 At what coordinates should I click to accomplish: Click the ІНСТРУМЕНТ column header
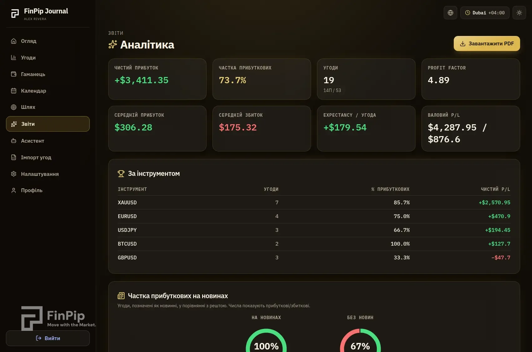coord(132,189)
